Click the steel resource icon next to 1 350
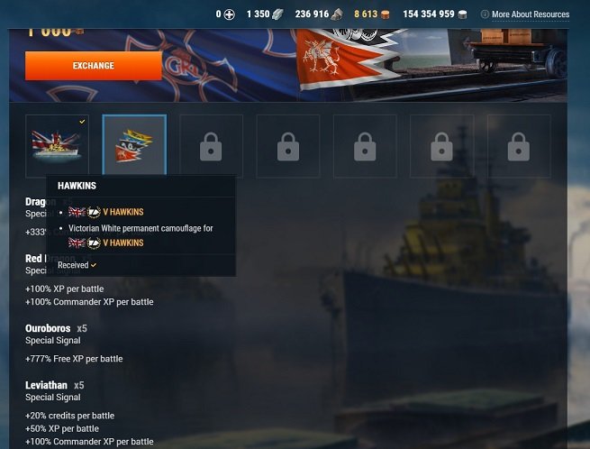The height and width of the screenshot is (449, 590). (x=277, y=14)
